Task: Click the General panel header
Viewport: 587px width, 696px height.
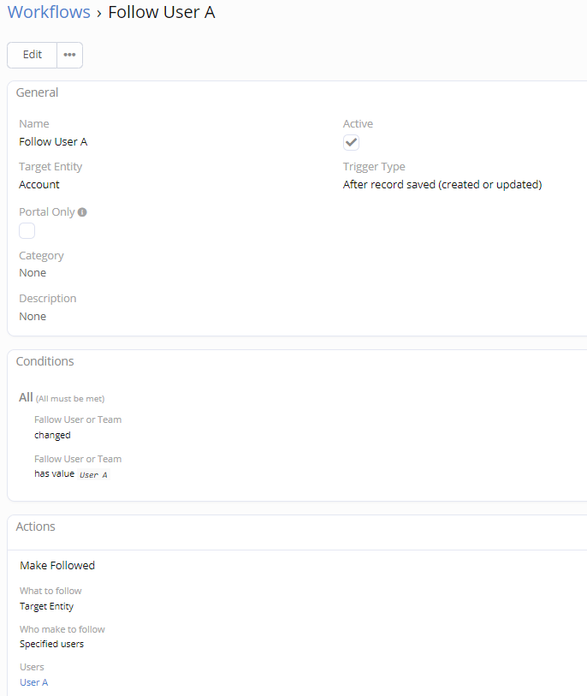Action: [38, 92]
